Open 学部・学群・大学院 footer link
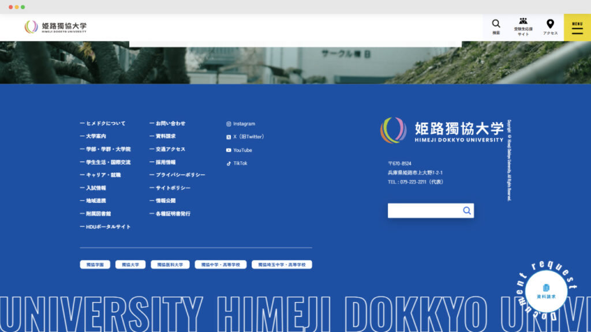Image resolution: width=591 pixels, height=332 pixels. tap(105, 149)
